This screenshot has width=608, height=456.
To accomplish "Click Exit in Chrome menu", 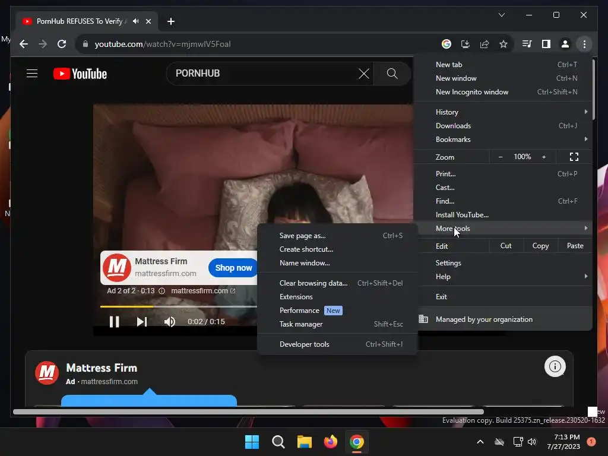I will pyautogui.click(x=502, y=297).
